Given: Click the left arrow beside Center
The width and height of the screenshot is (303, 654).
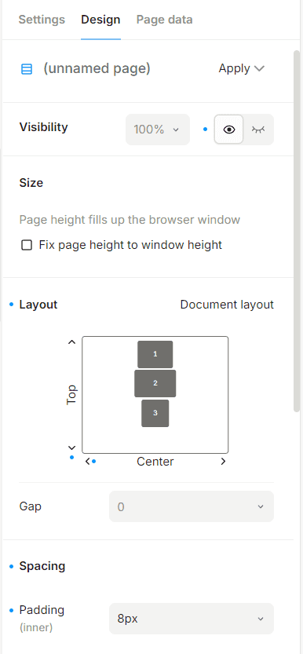Looking at the screenshot, I should (x=87, y=462).
